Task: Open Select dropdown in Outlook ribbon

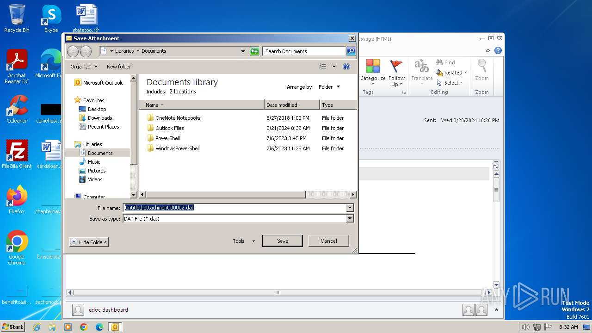Action: tap(450, 83)
